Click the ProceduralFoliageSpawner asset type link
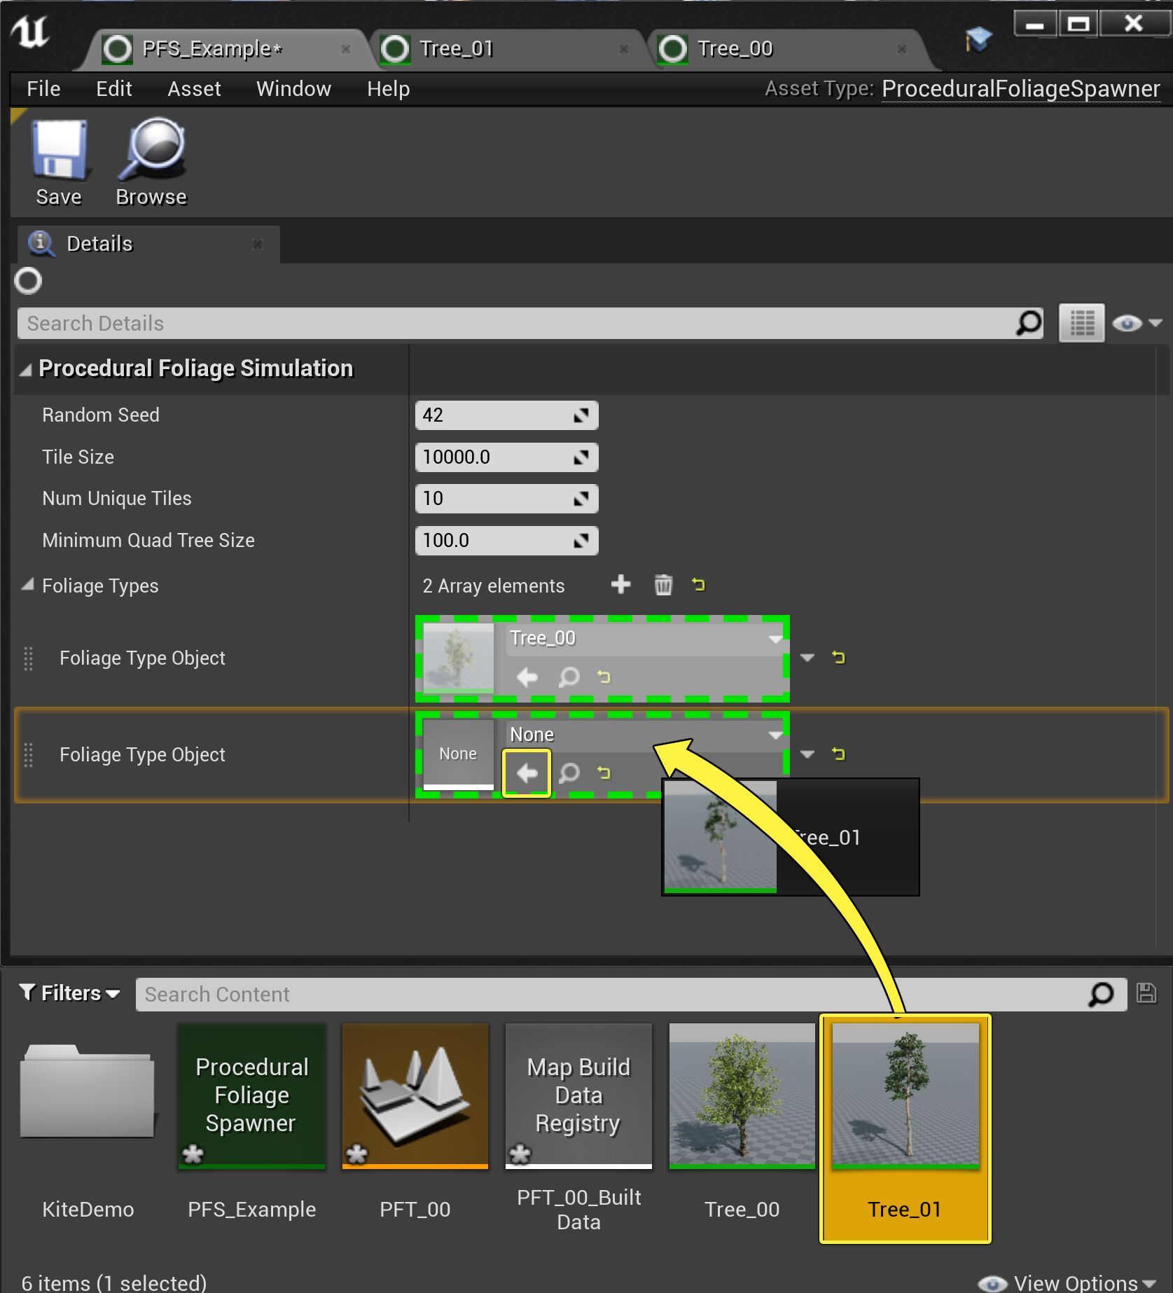 coord(1020,89)
